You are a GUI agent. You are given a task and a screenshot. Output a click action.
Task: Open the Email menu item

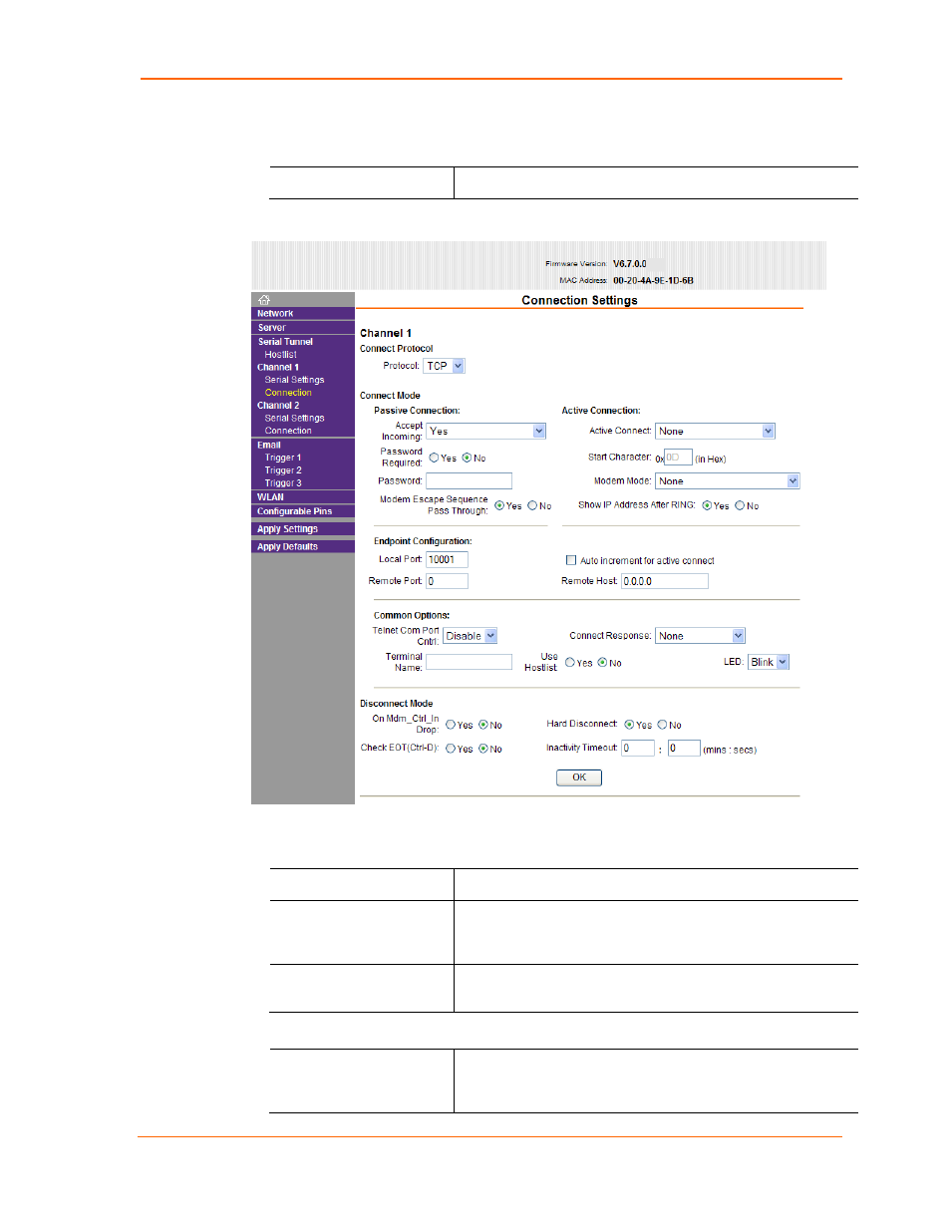pyautogui.click(x=269, y=446)
